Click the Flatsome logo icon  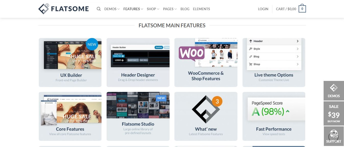point(44,9)
